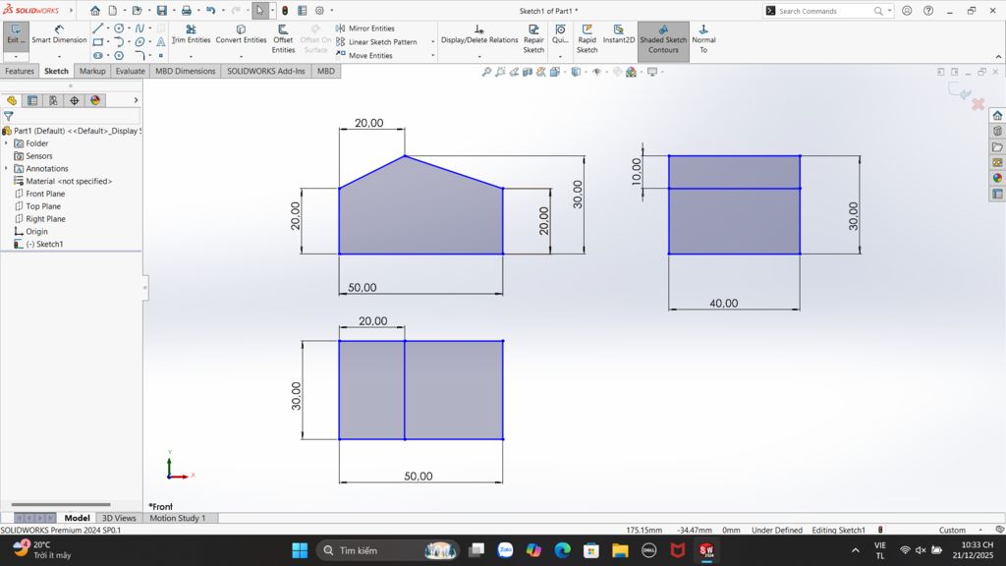The width and height of the screenshot is (1006, 566).
Task: Click Offset Entities tool
Action: pos(283,38)
